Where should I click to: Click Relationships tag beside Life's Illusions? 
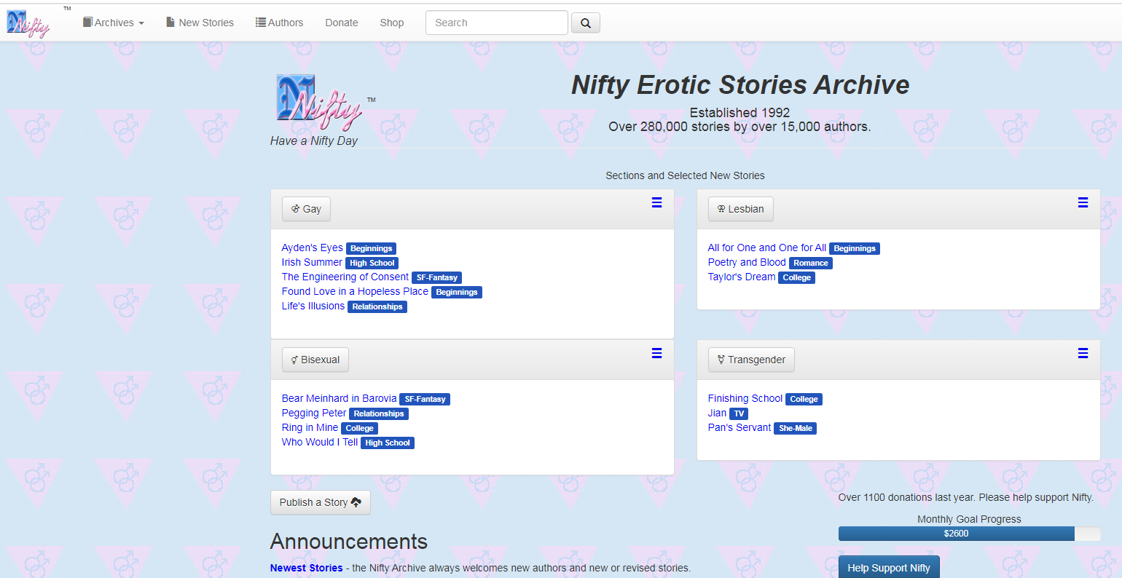tap(377, 306)
